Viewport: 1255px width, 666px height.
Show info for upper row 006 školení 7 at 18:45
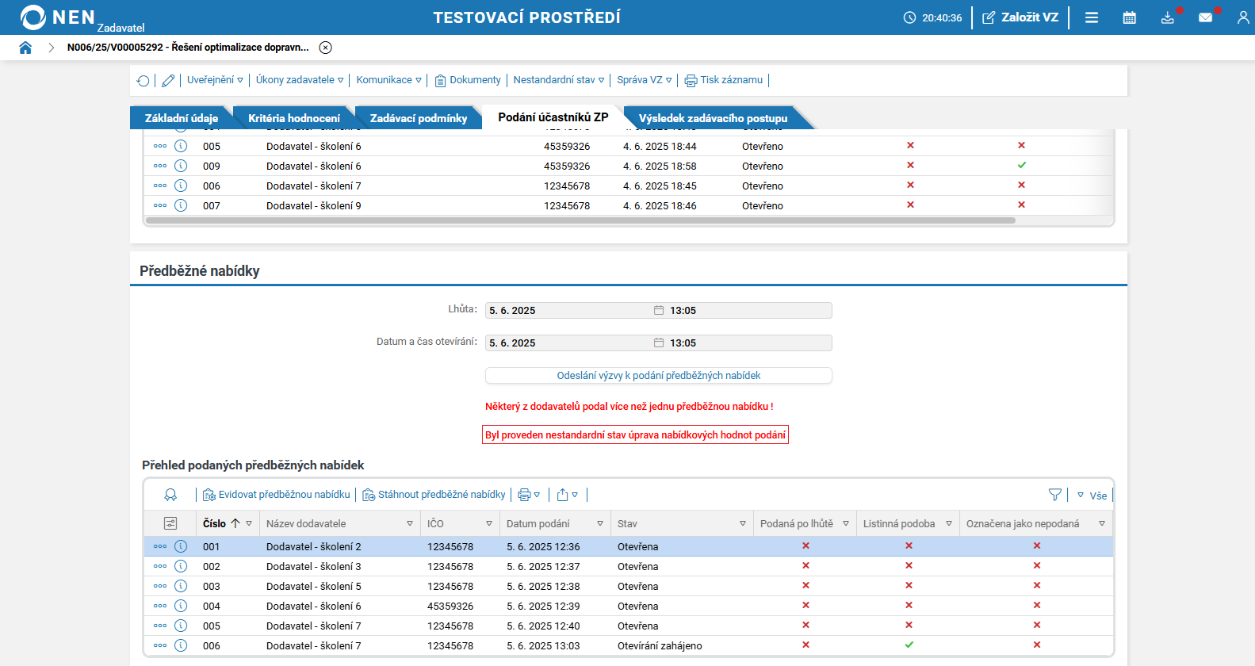click(x=181, y=186)
